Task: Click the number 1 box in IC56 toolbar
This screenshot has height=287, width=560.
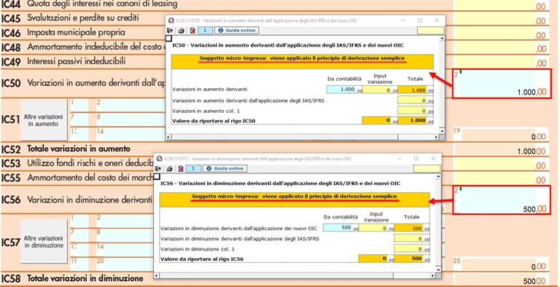Action: pos(193,168)
